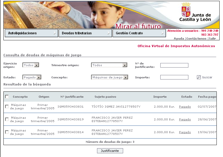Image resolution: width=223 pixels, height=157 pixels.
Task: Open Pagado link dated 02/07/2007
Action: point(185,107)
